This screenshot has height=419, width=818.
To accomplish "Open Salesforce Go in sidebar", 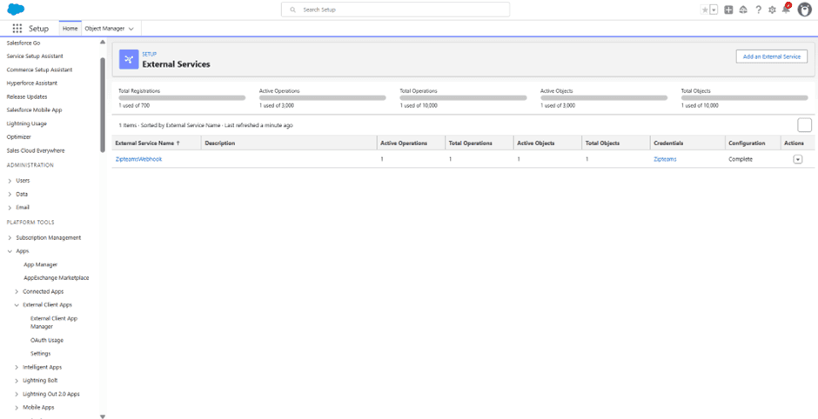I will point(23,43).
